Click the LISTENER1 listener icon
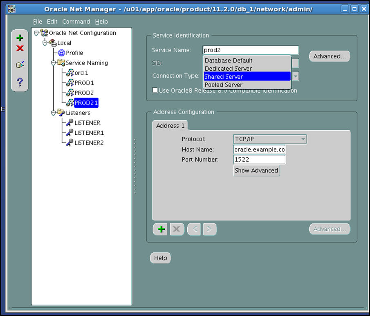This screenshot has width=370, height=316. point(70,133)
